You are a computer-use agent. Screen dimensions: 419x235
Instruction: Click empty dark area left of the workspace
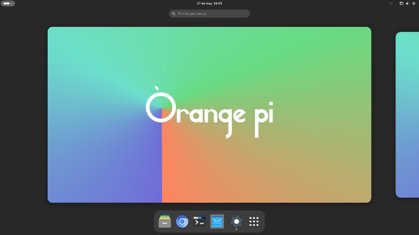coord(24,115)
